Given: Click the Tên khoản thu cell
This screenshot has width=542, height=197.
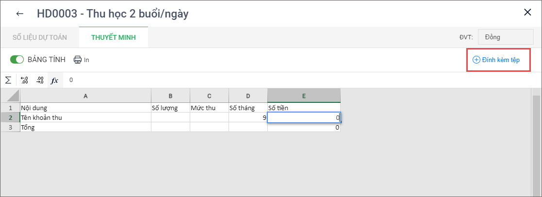Looking at the screenshot, I should click(85, 117).
